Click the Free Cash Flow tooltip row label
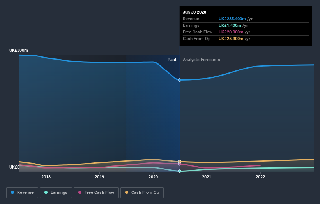The height and width of the screenshot is (204, 320). (x=198, y=32)
